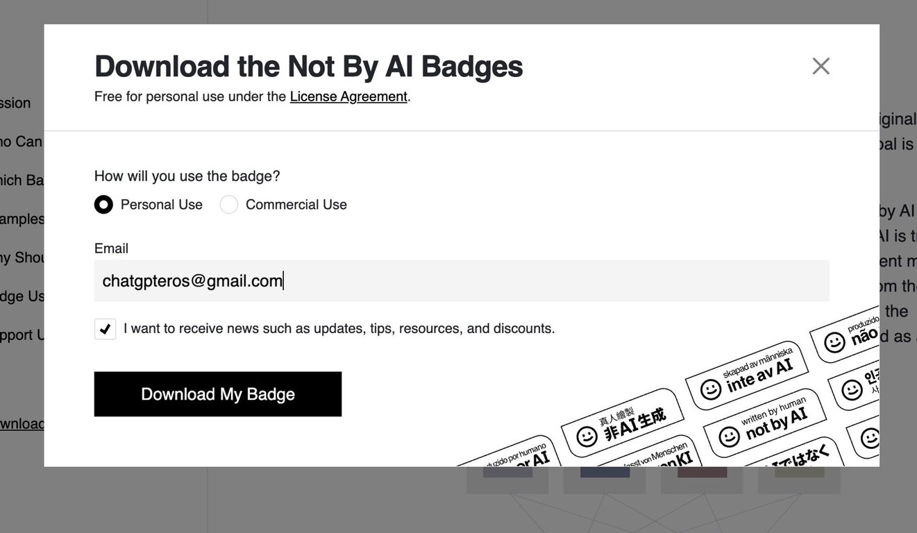Image resolution: width=917 pixels, height=533 pixels.
Task: Open the License Agreement link
Action: point(348,96)
